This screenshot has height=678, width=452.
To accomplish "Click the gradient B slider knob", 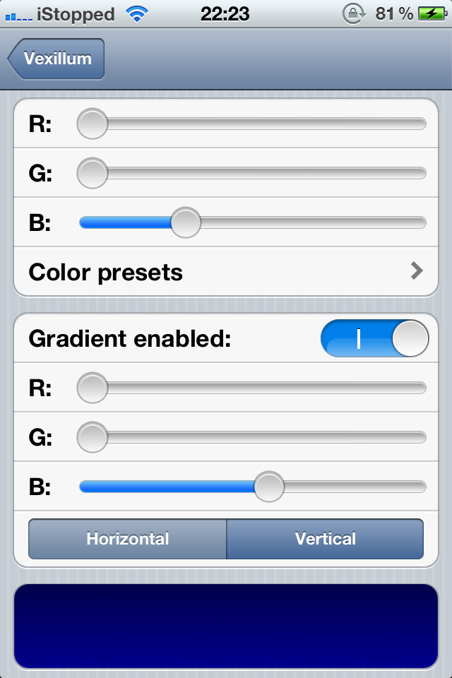I will point(269,487).
